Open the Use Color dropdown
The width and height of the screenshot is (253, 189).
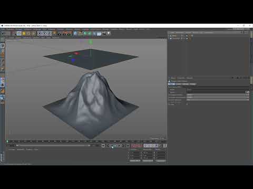(x=218, y=100)
